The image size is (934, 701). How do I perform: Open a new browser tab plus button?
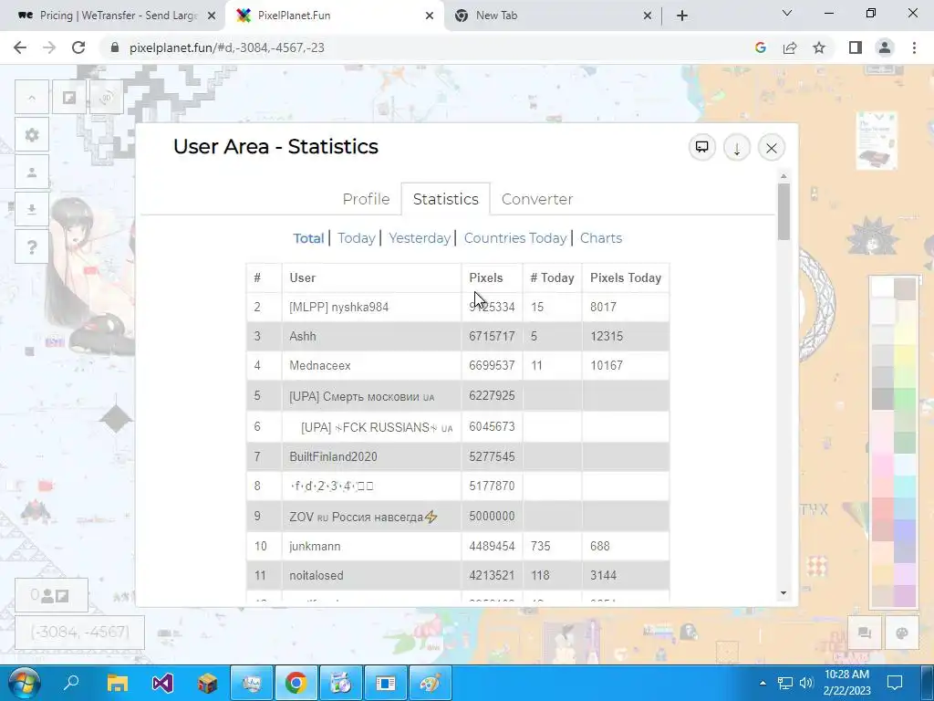click(x=682, y=16)
